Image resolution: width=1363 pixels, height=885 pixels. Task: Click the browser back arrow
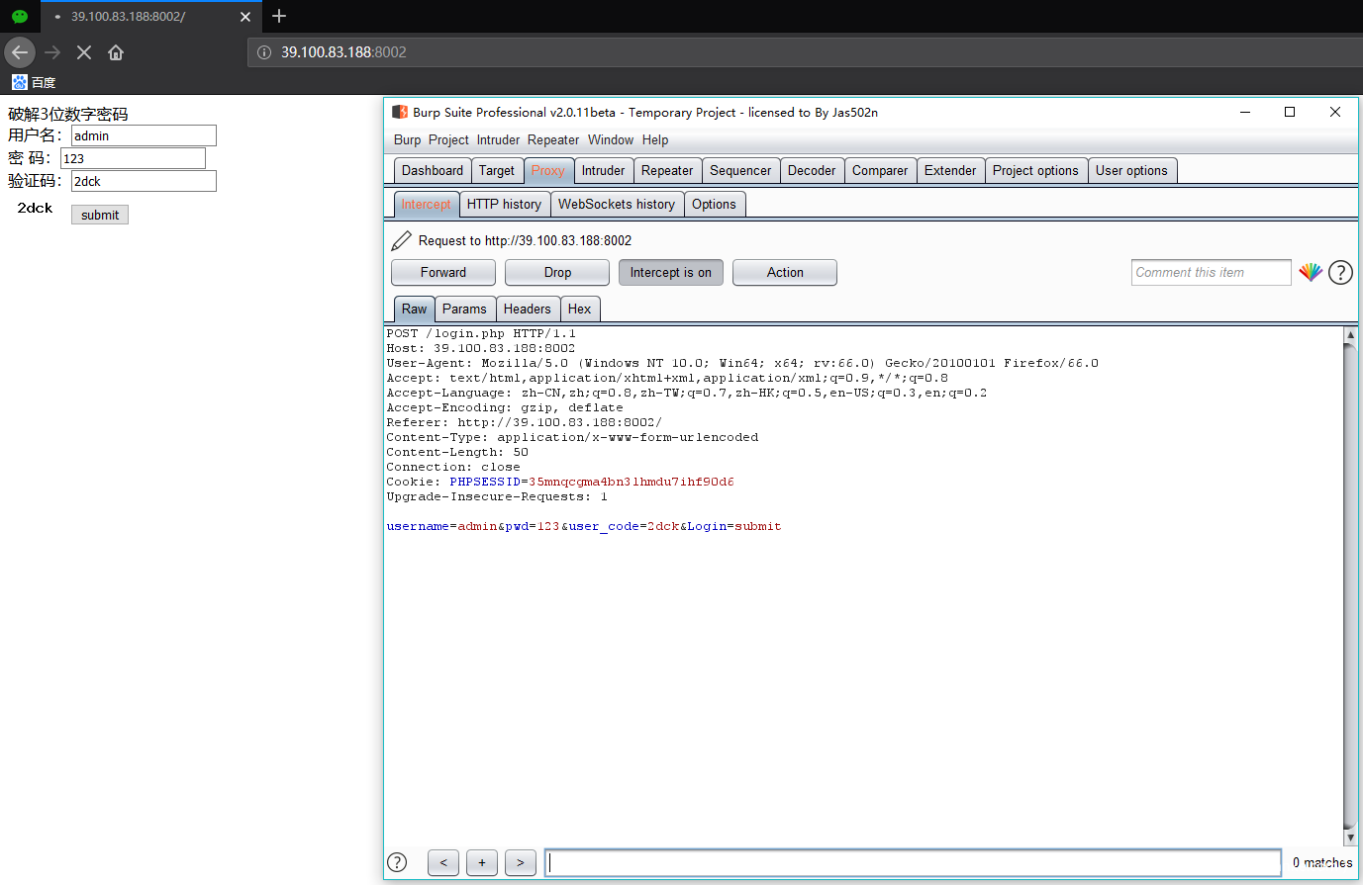[20, 52]
